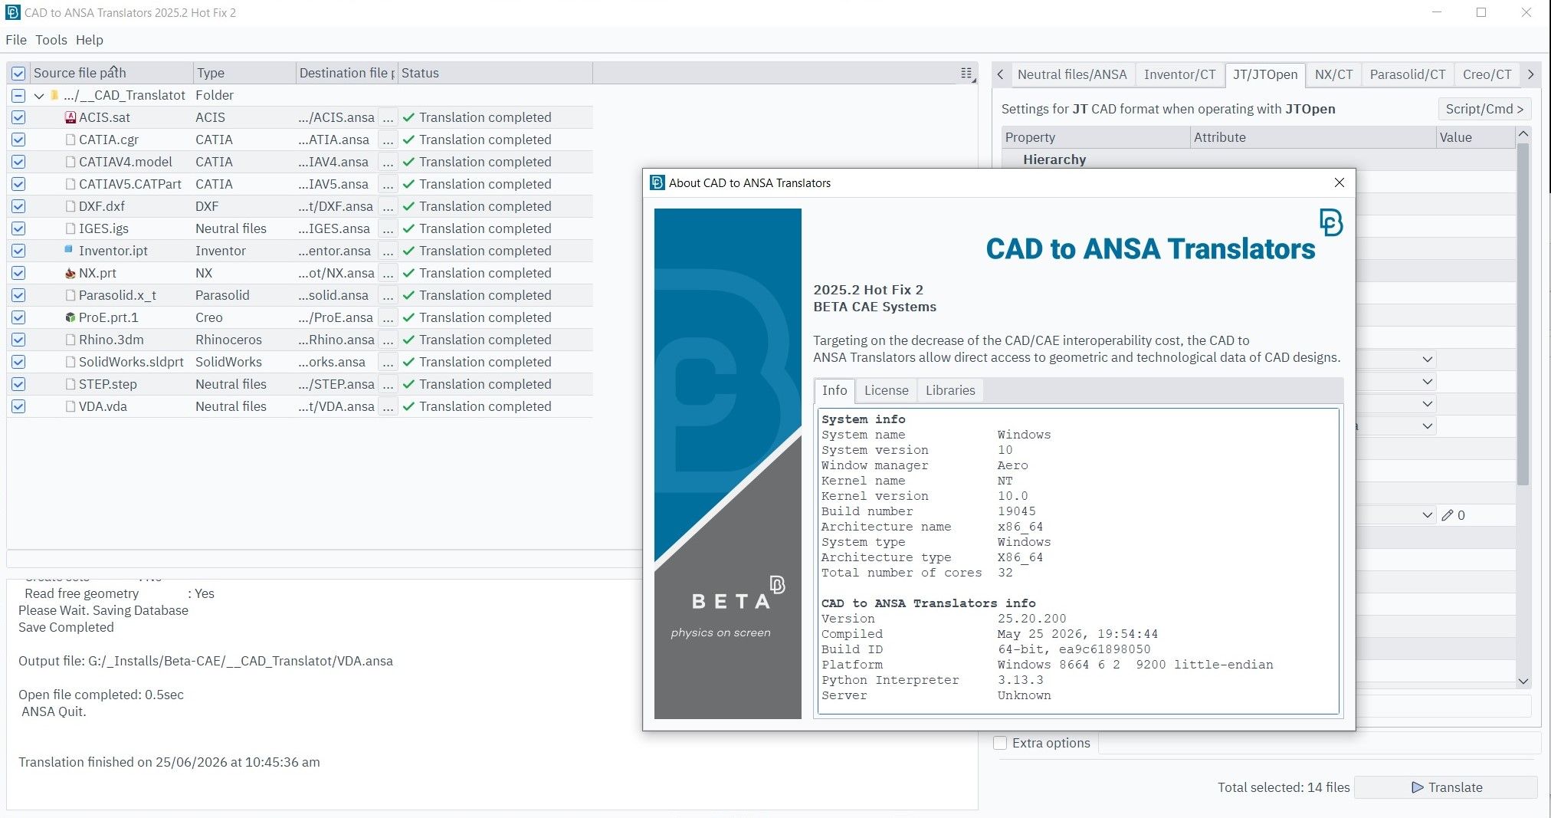
Task: Browse destination for SolidWorks.sldprt with ... button
Action: (388, 362)
